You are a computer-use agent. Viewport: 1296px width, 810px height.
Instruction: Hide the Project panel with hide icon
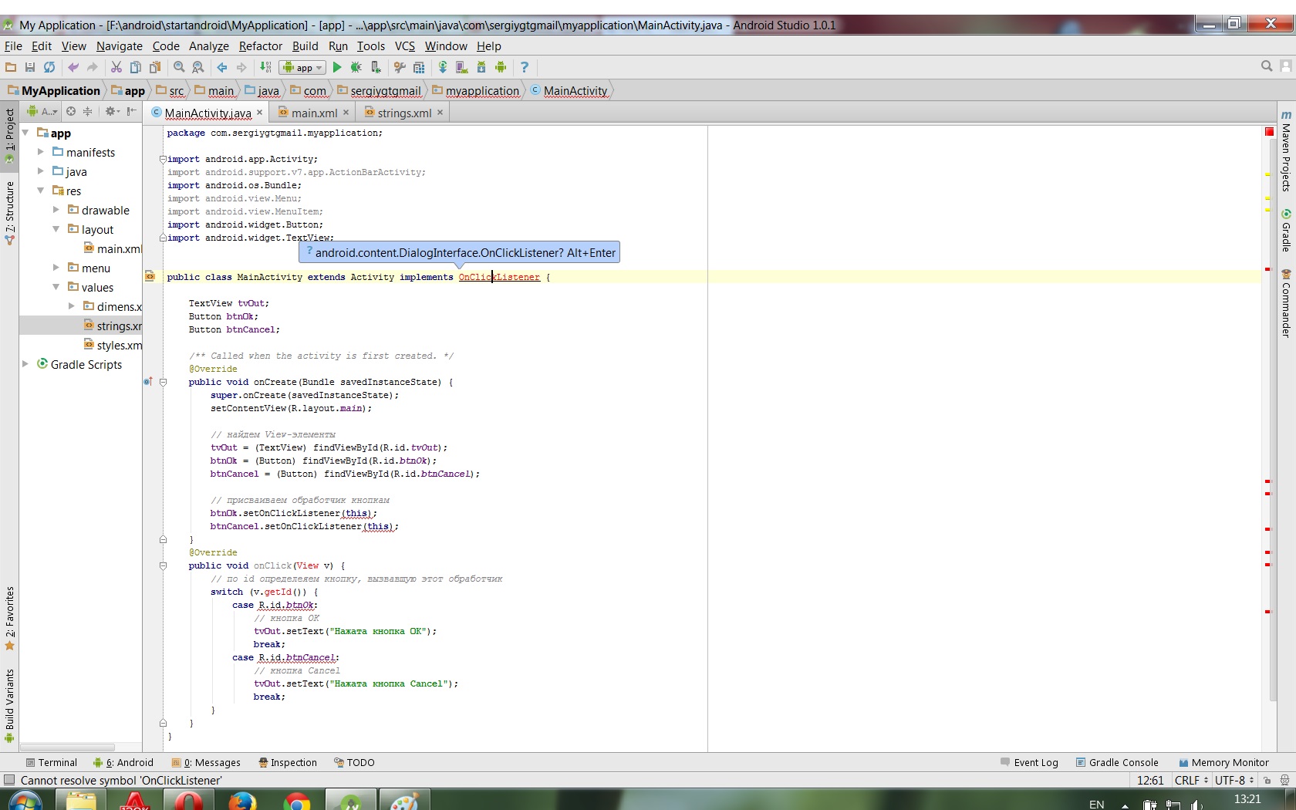pyautogui.click(x=132, y=111)
